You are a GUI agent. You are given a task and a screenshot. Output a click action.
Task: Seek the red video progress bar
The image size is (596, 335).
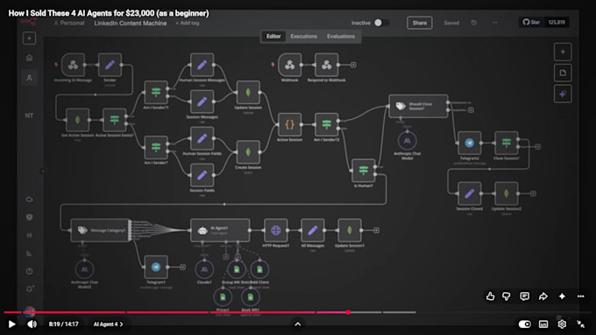tap(176, 312)
